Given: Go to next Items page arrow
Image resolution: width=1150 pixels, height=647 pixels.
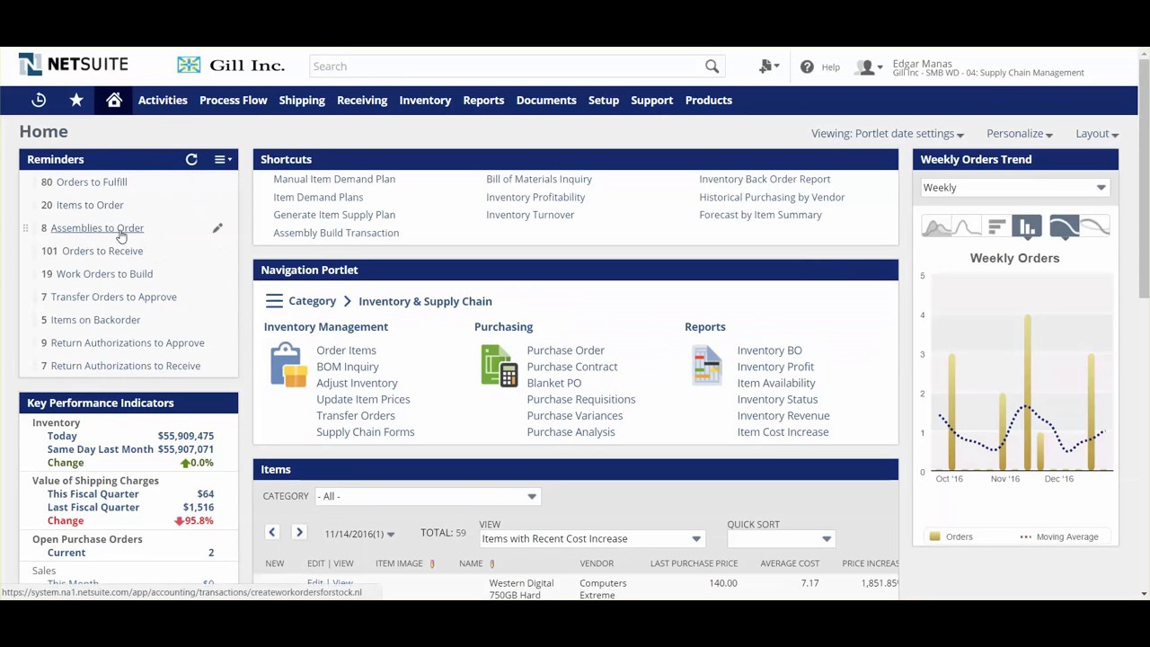Looking at the screenshot, I should (299, 532).
